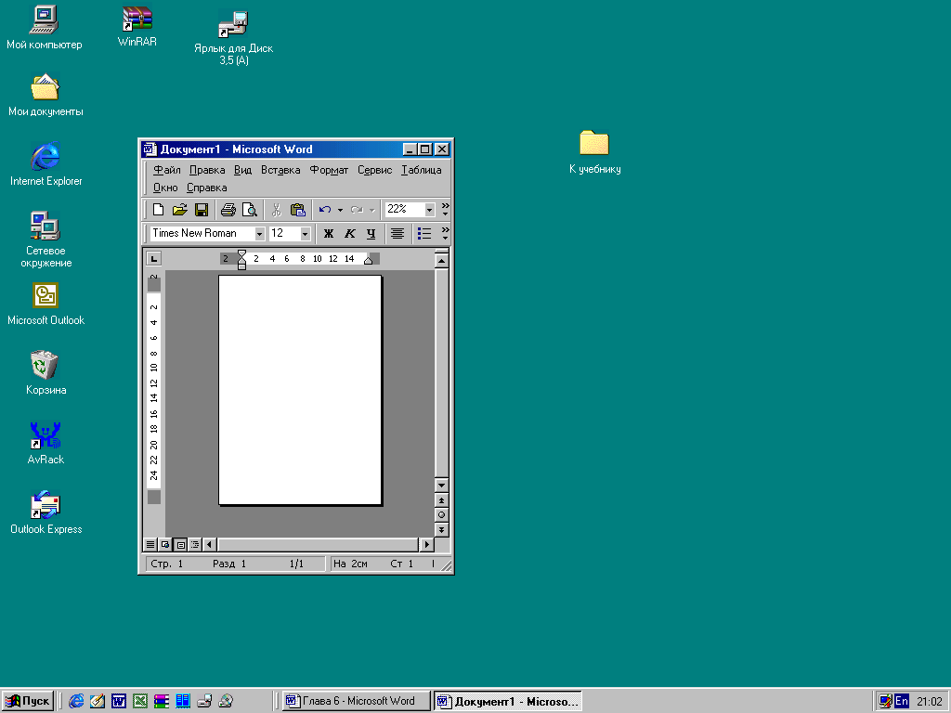Click the Select Browse Object round button

pyautogui.click(x=441, y=514)
